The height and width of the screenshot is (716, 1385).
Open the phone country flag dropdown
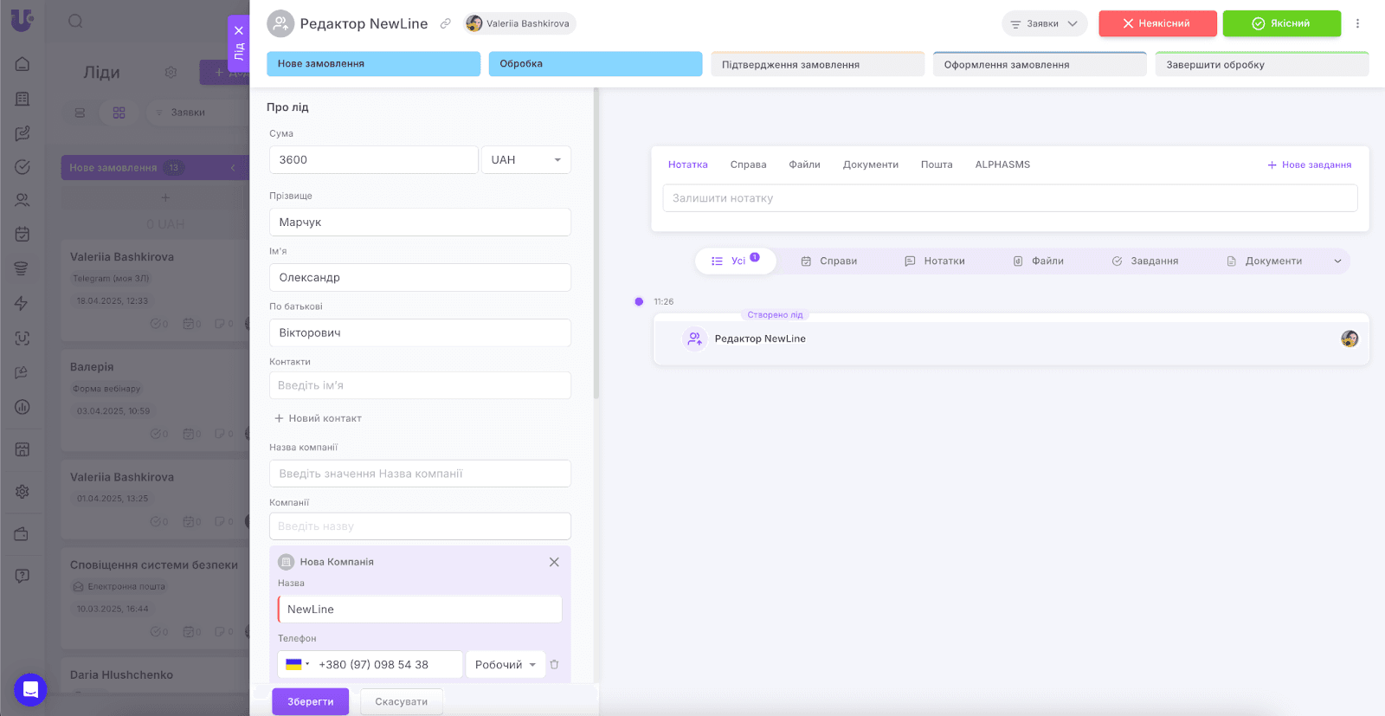coord(298,664)
